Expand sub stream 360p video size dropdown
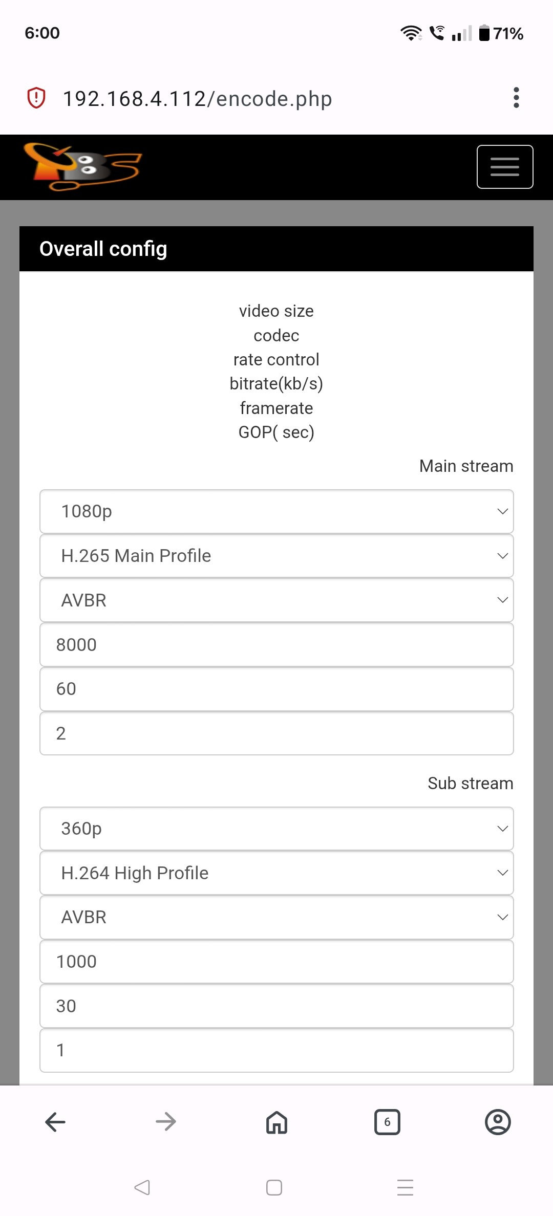The image size is (553, 1216). (276, 829)
